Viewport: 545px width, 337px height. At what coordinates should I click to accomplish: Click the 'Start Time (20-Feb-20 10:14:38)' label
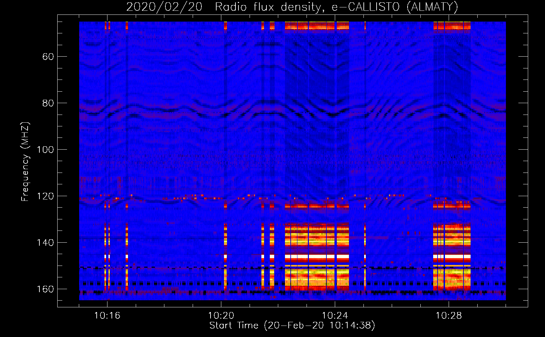[x=292, y=326]
